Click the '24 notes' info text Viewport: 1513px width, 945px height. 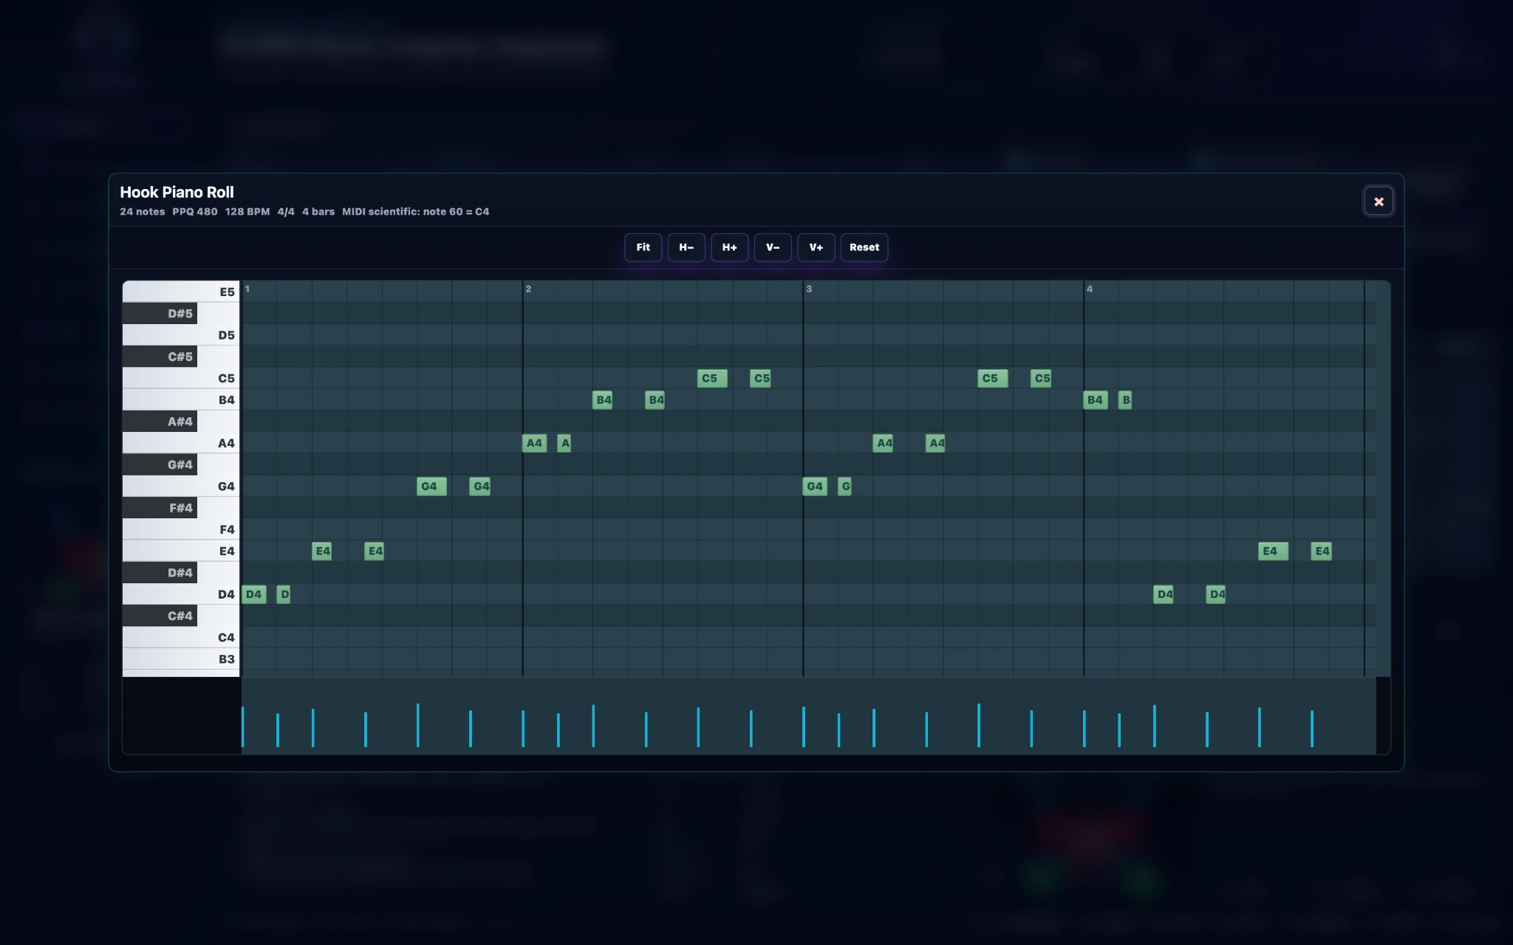143,211
